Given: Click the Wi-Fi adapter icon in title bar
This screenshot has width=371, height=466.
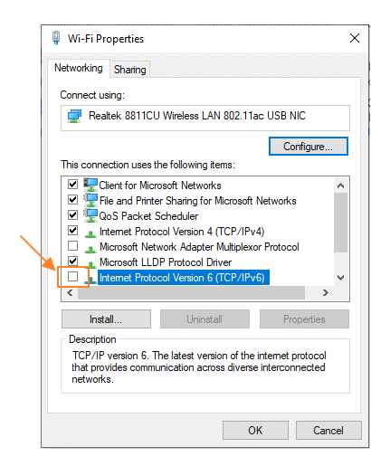Looking at the screenshot, I should (56, 38).
